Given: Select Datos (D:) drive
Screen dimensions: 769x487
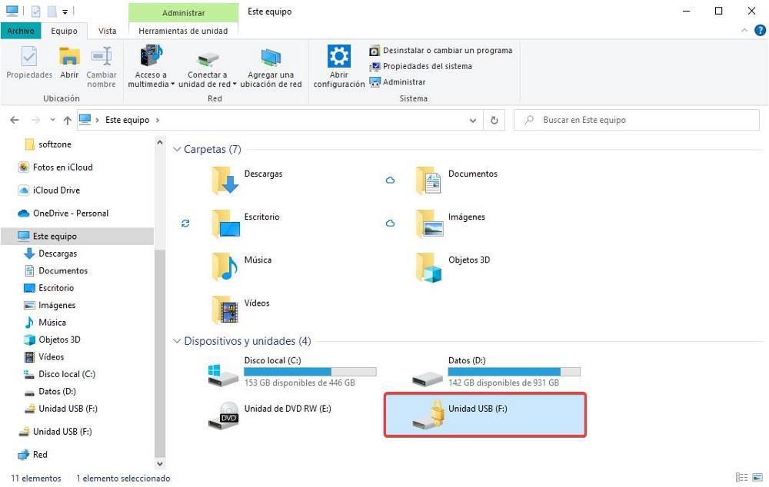Looking at the screenshot, I should click(495, 371).
